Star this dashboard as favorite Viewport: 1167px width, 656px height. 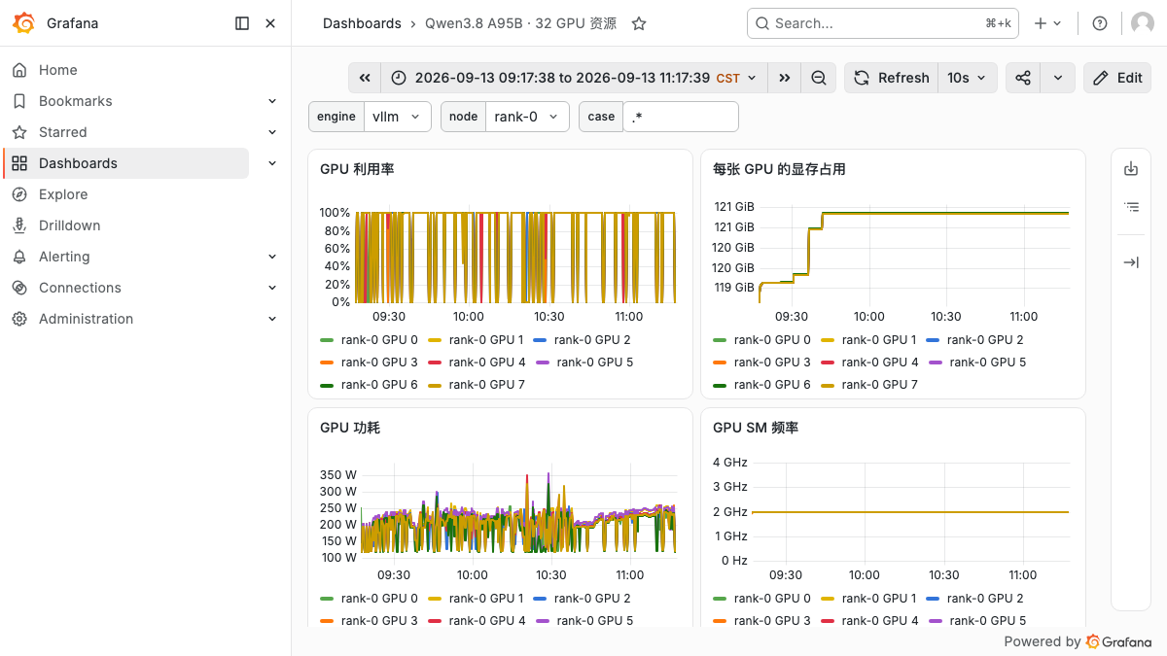[x=639, y=23]
